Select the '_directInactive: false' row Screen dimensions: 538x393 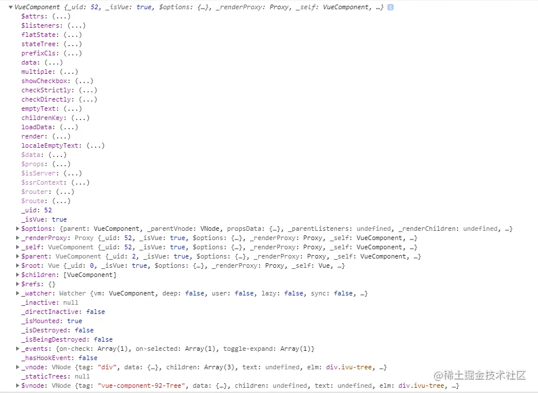(63, 312)
